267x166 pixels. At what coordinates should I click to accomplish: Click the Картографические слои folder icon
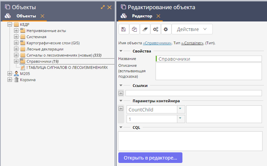(x=23, y=43)
